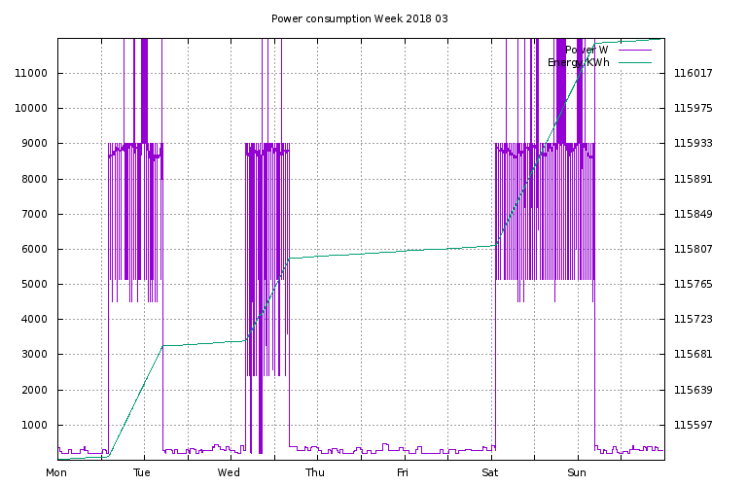Click the 116017 right axis value
This screenshot has width=747, height=486.
[x=694, y=73]
